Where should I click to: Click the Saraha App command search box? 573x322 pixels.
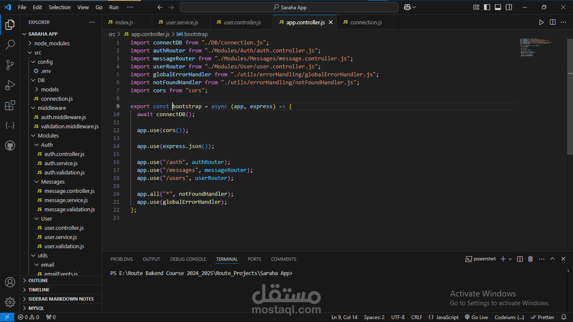coord(289,7)
